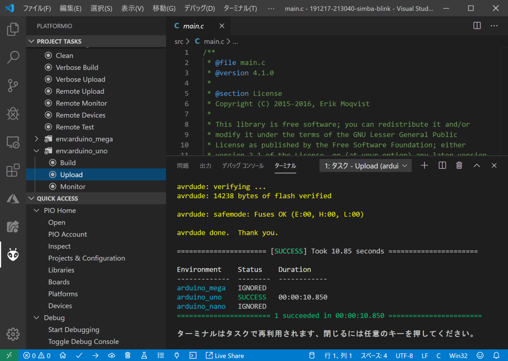This screenshot has width=508, height=361.
Task: Click the PlatformIO Test flask icon in status bar
Action: click(144, 356)
